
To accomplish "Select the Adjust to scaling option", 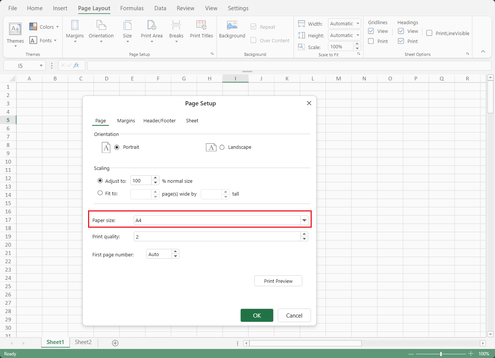I will [x=100, y=181].
